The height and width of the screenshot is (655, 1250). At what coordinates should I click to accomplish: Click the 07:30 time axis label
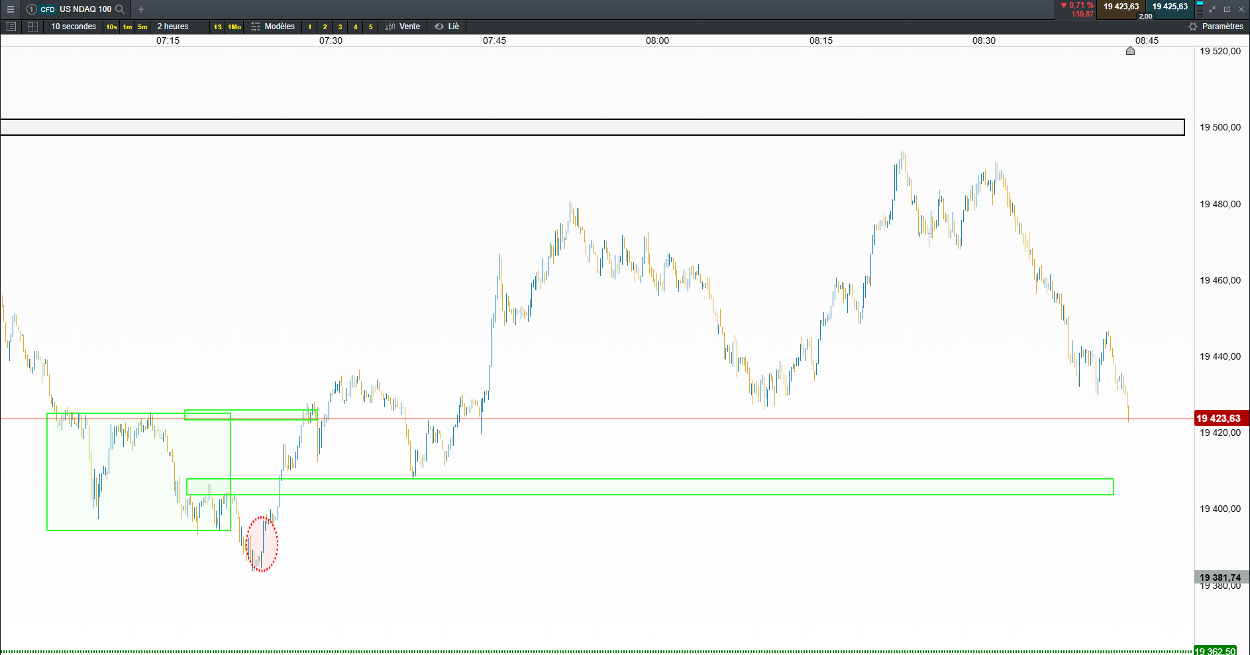331,40
